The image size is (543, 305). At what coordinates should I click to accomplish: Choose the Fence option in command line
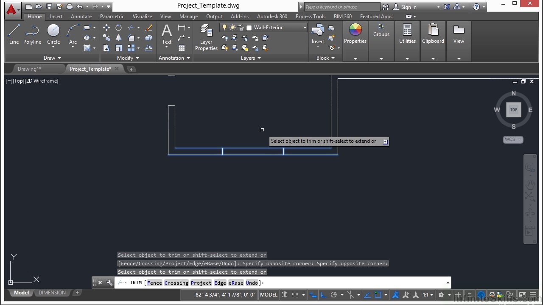pos(154,283)
